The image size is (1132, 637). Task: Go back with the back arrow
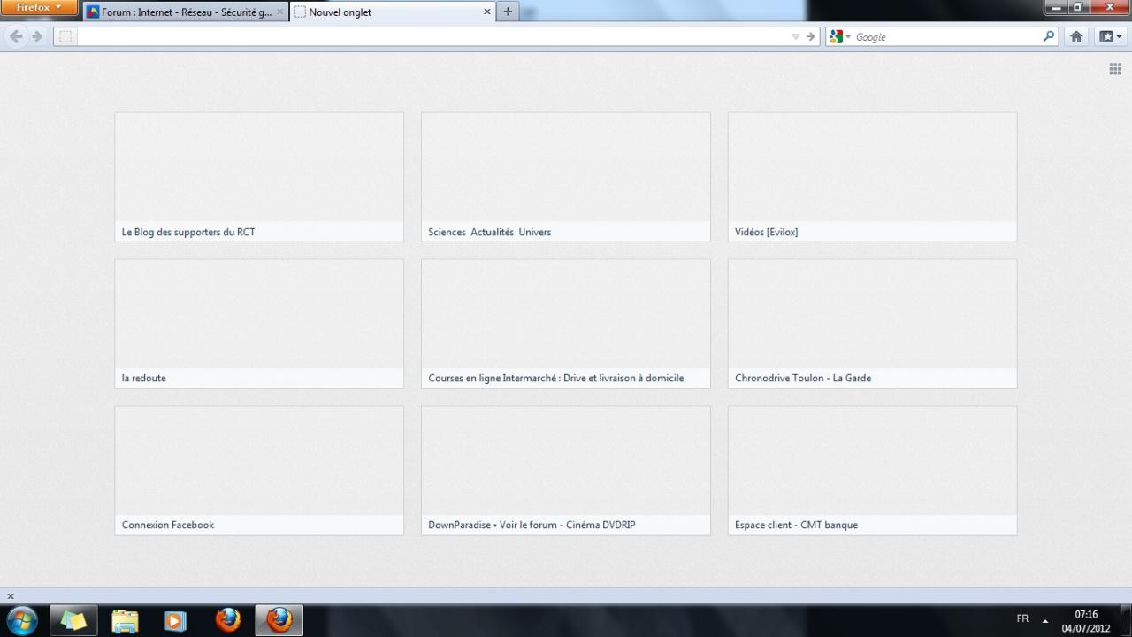coord(16,36)
